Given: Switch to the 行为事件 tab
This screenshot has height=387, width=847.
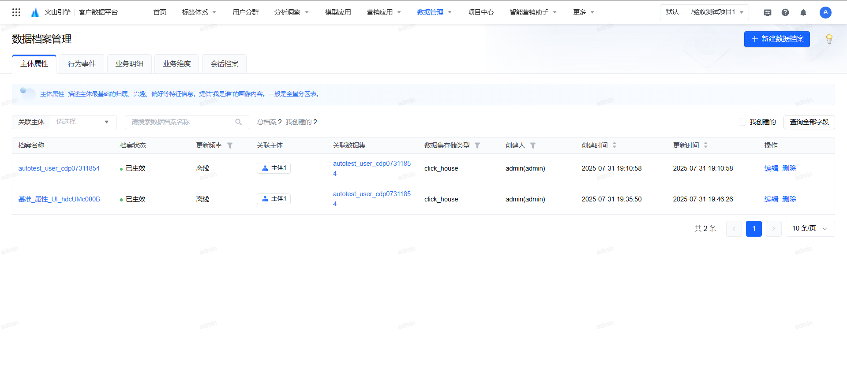Looking at the screenshot, I should pos(82,64).
